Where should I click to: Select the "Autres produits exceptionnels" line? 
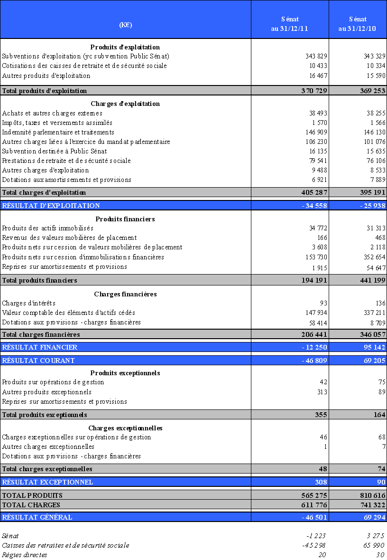(x=47, y=392)
